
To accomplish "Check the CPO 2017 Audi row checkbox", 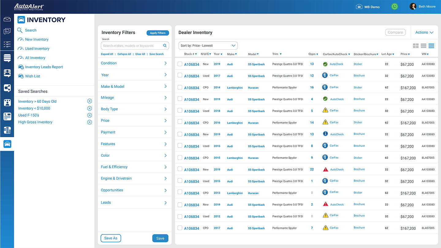I will click(x=180, y=228).
